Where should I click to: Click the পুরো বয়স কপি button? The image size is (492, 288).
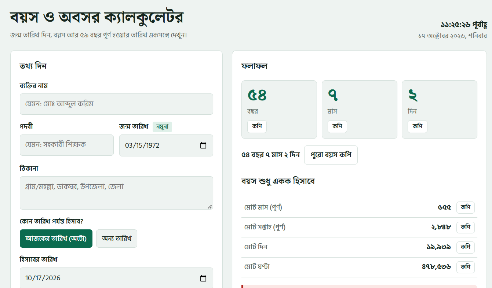tap(331, 155)
